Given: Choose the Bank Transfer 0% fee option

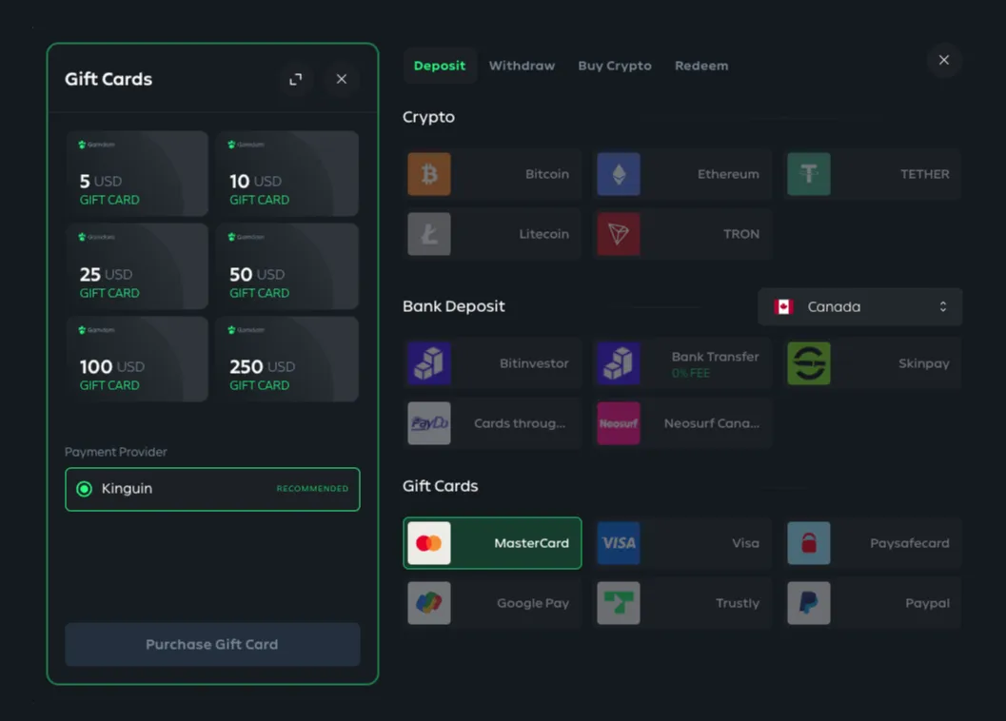Looking at the screenshot, I should click(681, 363).
